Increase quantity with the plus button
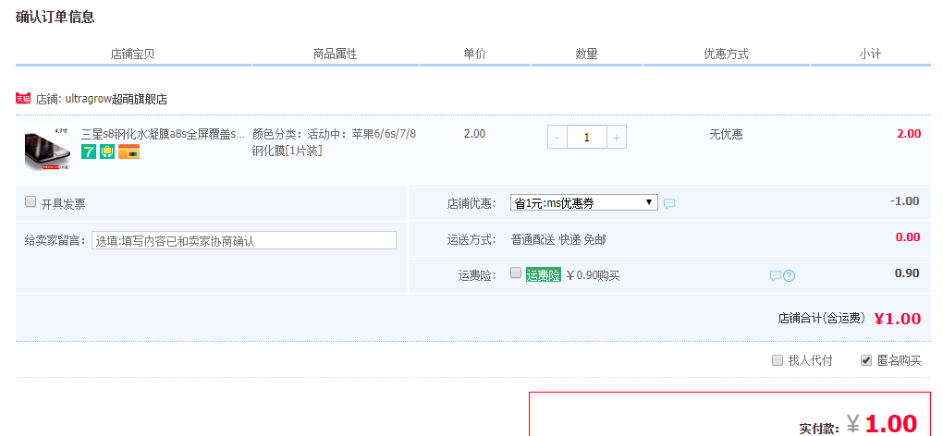This screenshot has width=943, height=436. 617,138
